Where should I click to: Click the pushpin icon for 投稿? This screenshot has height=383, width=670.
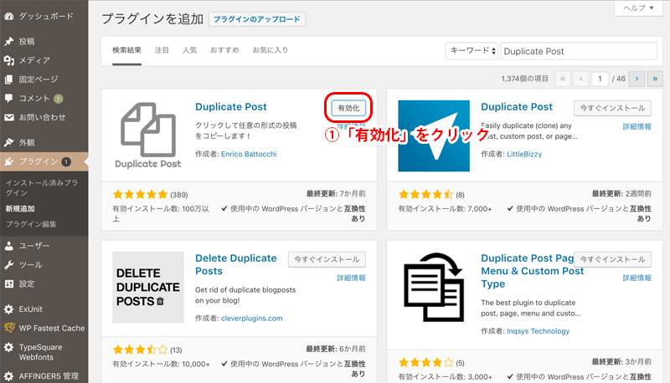tap(9, 41)
